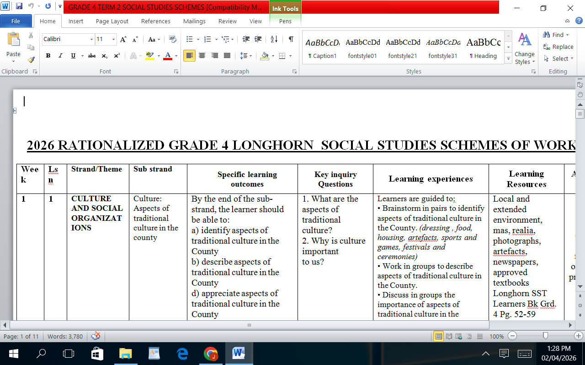Toggle strikethrough formatting
Screen dimensions: 585x365
[x=92, y=56]
